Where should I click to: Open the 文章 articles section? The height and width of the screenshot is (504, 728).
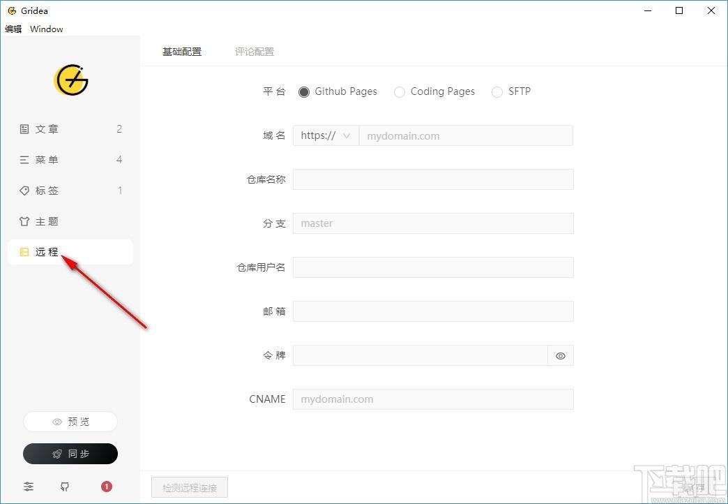point(70,128)
